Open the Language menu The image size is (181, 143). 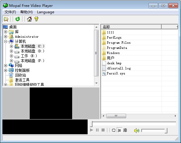click(x=45, y=12)
